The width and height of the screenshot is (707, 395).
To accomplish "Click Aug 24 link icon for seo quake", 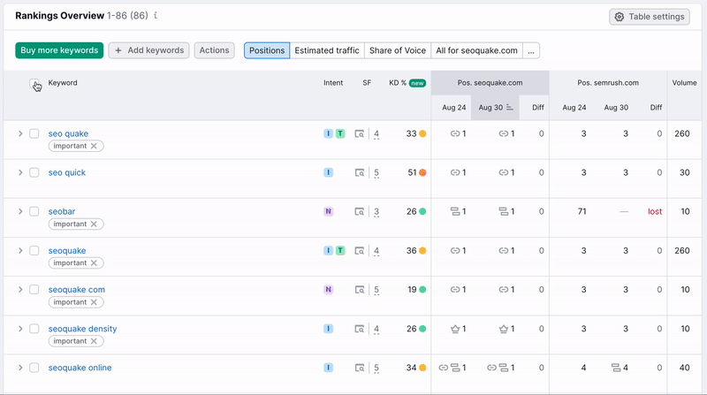I will point(455,134).
